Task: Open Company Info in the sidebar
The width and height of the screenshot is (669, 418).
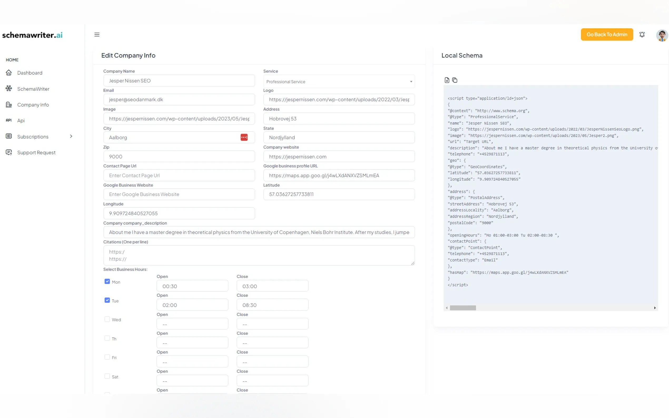Action: point(33,105)
